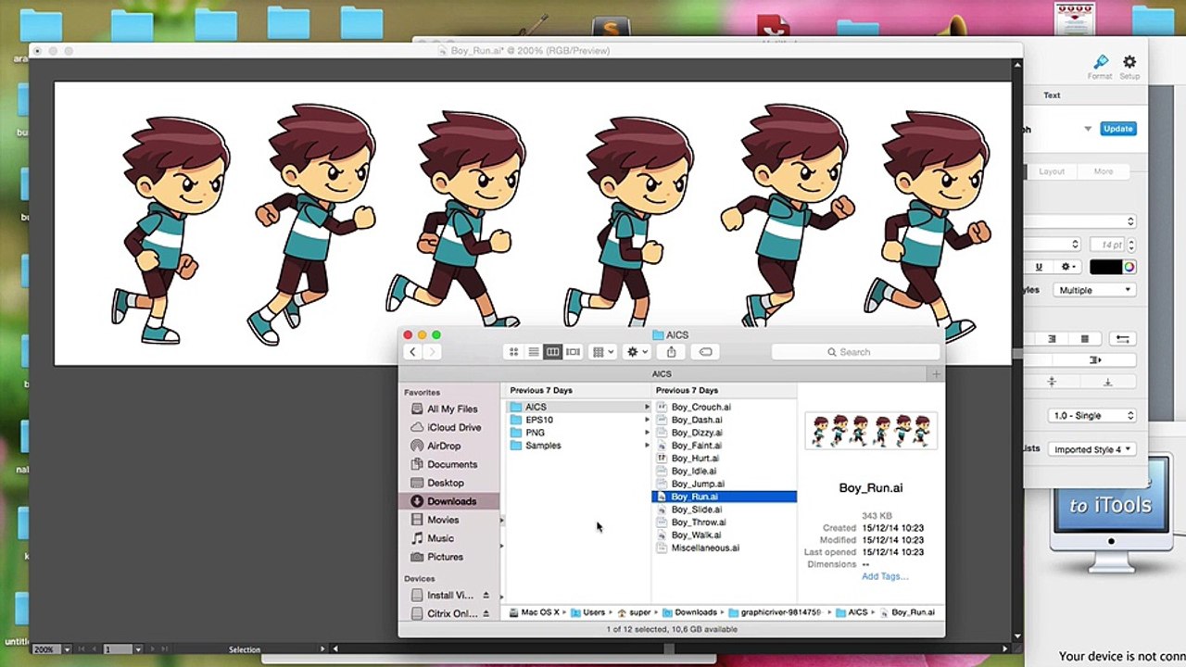Open the line spacing 1.0 - Single dropdown
Viewport: 1186px width, 667px height.
[x=1093, y=416]
